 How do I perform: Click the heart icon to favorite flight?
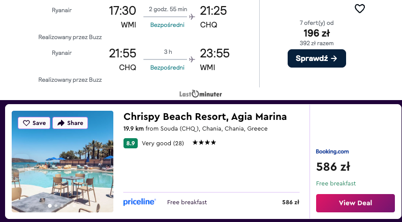coord(359,9)
